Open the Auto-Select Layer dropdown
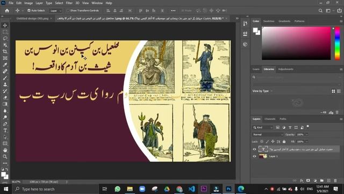Image resolution: width=344 pixels, height=194 pixels. click(55, 11)
